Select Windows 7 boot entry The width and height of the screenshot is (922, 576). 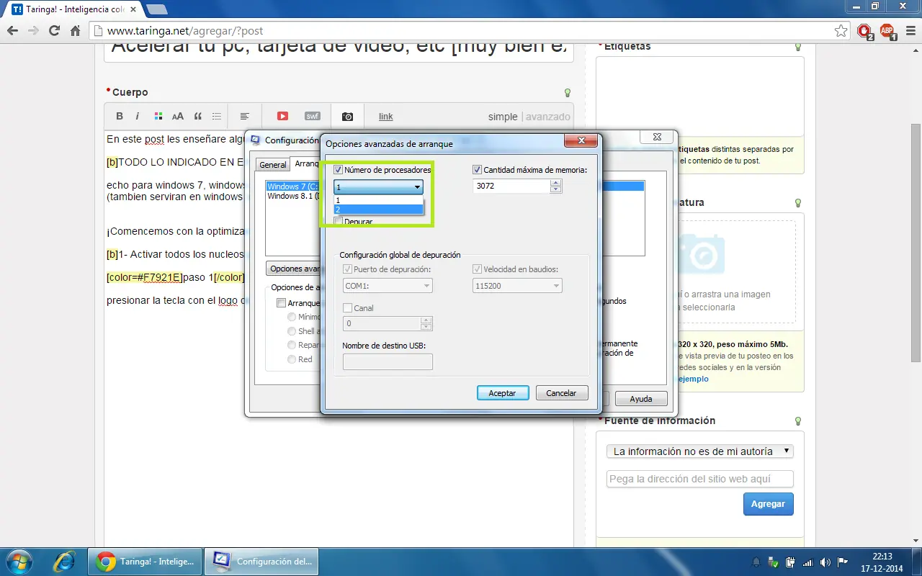[x=292, y=186]
